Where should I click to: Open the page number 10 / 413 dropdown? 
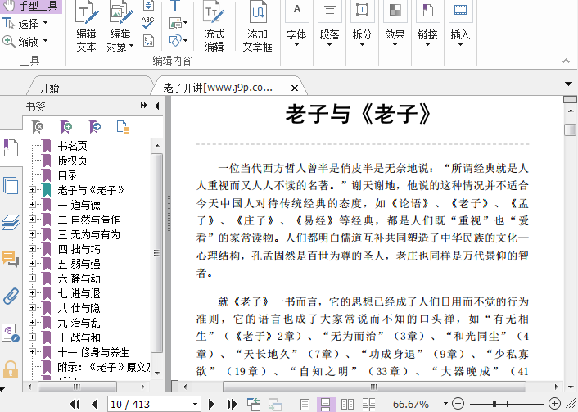(x=195, y=405)
